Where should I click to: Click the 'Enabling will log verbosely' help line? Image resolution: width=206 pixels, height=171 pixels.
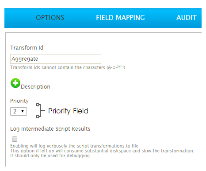coord(75,146)
